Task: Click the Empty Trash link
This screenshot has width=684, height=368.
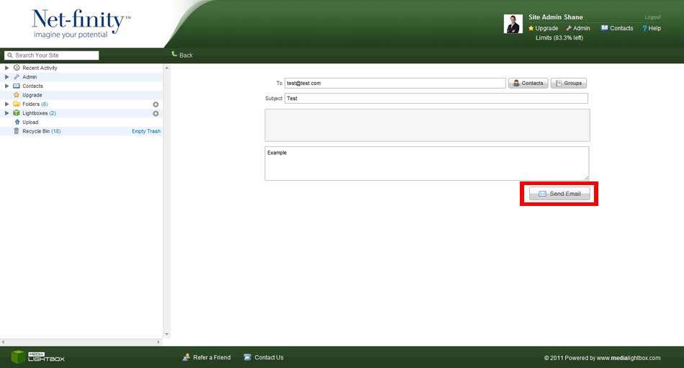Action: click(x=145, y=131)
